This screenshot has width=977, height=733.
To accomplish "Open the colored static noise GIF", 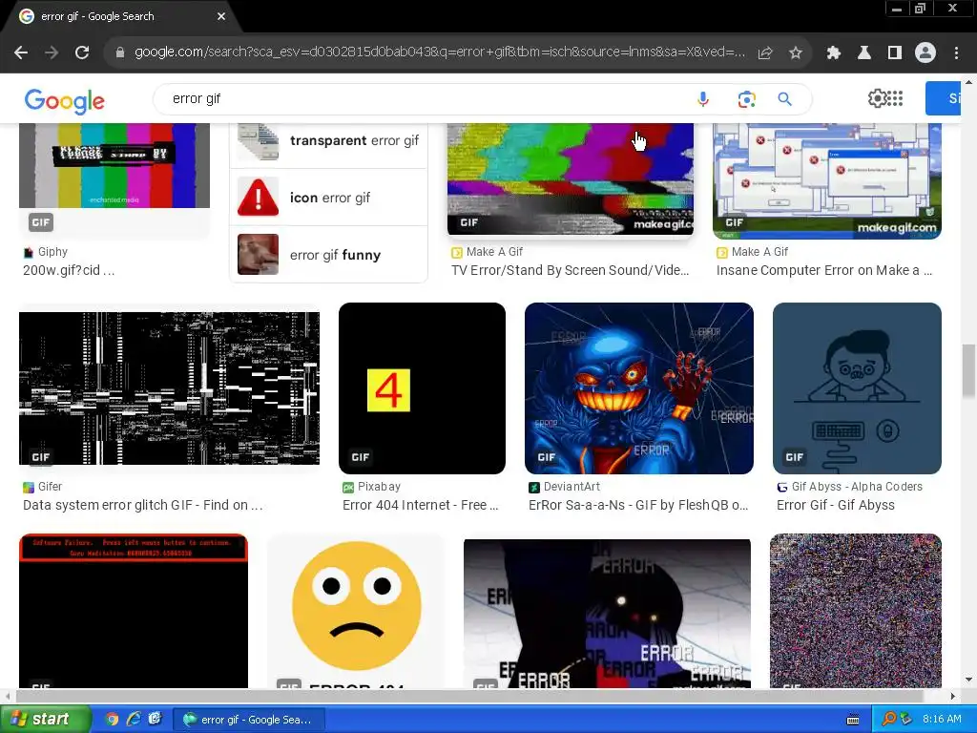I will click(x=856, y=611).
